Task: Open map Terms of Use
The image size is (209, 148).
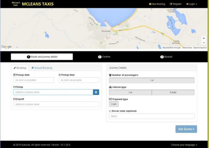Action: point(187,48)
